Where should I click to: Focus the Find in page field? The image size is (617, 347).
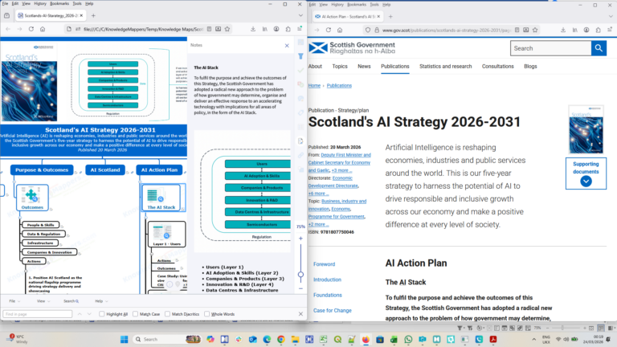[38, 314]
